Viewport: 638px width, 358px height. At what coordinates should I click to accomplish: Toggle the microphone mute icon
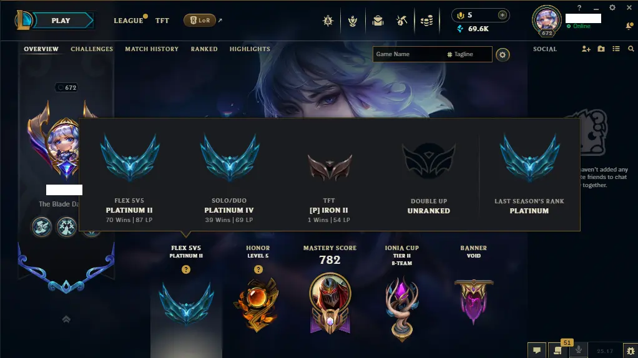pos(579,349)
